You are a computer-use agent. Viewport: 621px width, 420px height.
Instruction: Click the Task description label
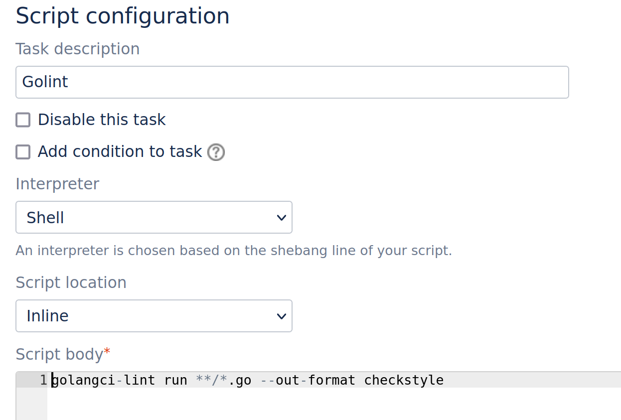click(x=77, y=49)
